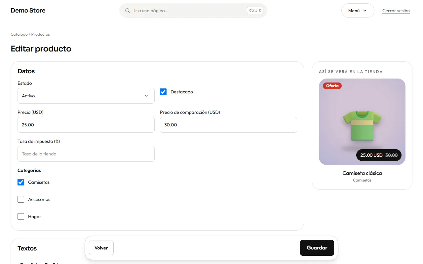Open Productos in the breadcrumb
This screenshot has width=423, height=264.
click(41, 34)
